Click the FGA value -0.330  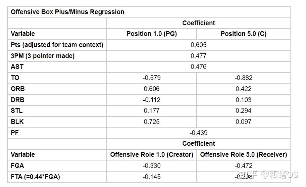(x=151, y=166)
